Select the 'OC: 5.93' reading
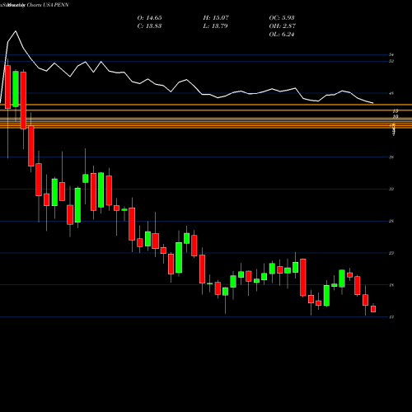 [282, 18]
